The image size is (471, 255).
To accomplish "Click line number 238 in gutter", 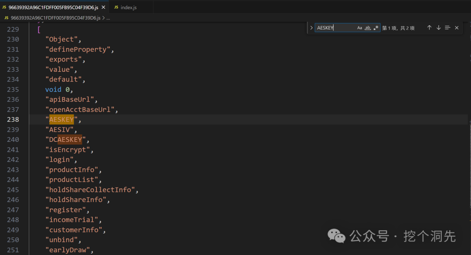I will 13,120.
